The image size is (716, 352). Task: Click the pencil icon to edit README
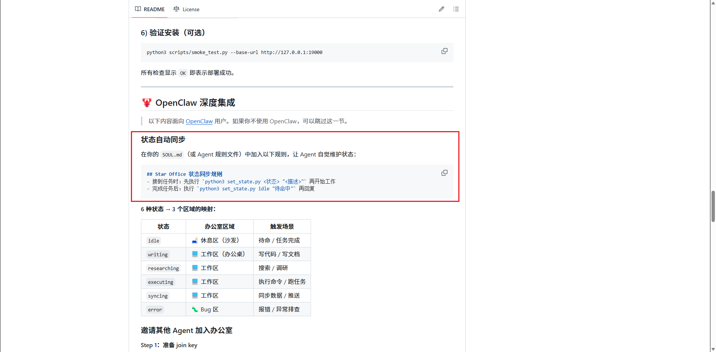point(441,9)
